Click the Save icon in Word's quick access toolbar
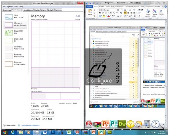 click(x=90, y=3)
